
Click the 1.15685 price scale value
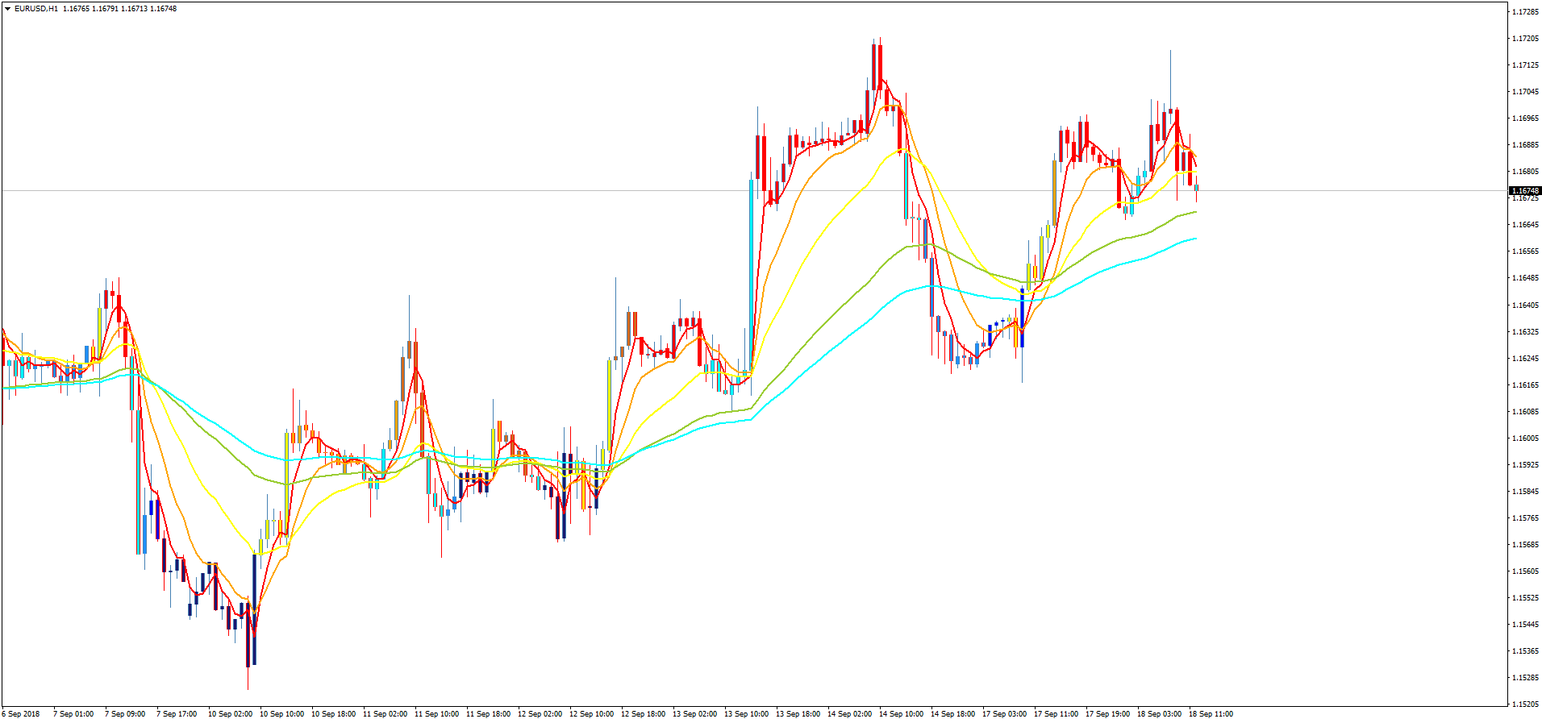click(x=1525, y=545)
